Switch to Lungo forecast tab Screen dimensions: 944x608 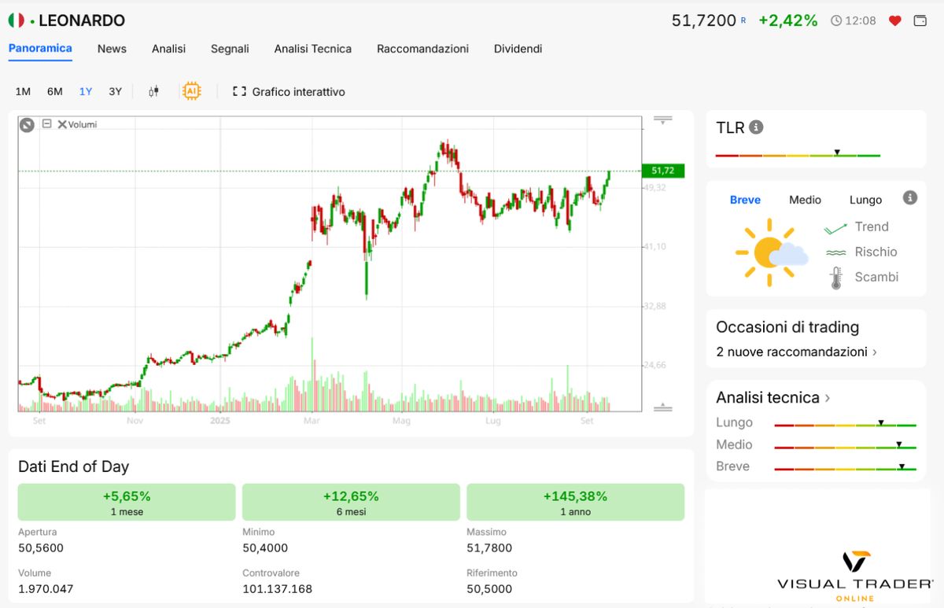click(x=865, y=200)
